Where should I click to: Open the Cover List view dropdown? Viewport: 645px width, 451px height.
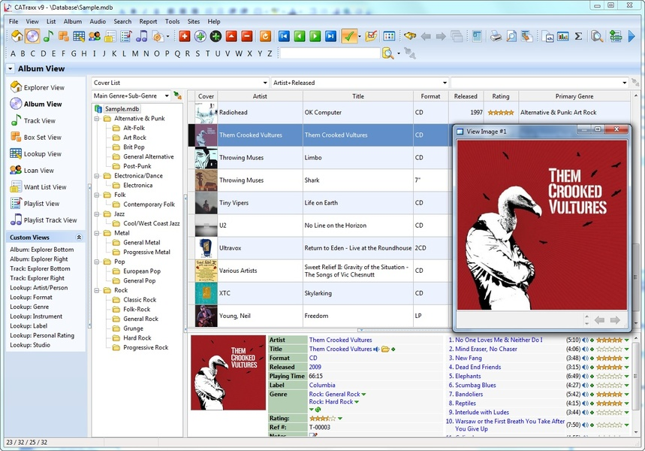[x=264, y=82]
